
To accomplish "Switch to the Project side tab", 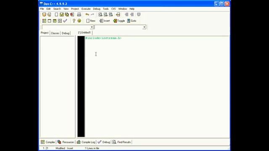I will [45, 33].
